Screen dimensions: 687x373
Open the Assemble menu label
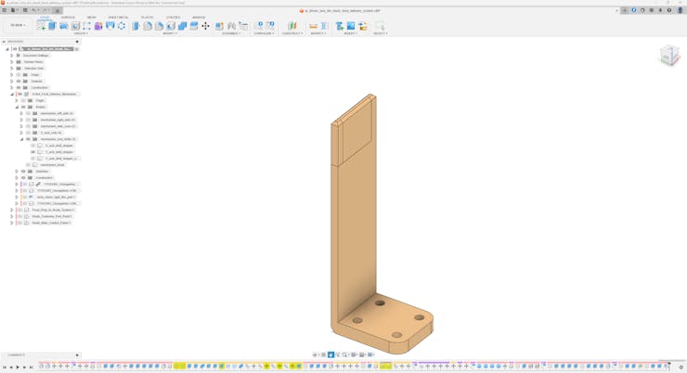pyautogui.click(x=231, y=33)
